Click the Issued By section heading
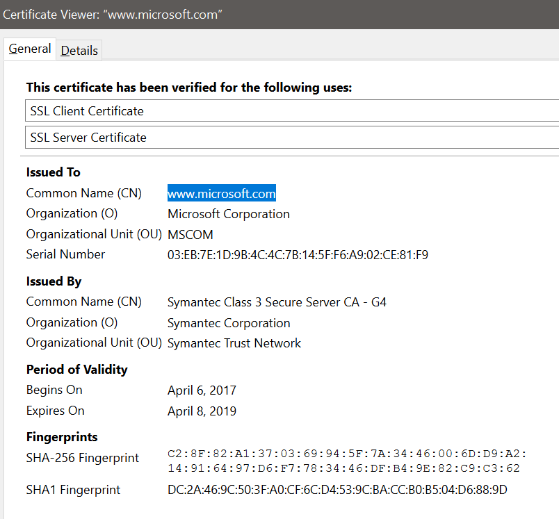Viewport: 559px width, 519px height. tap(54, 281)
